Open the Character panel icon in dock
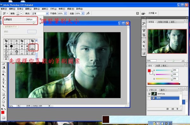The width and height of the screenshot is (190, 125). pos(144,42)
